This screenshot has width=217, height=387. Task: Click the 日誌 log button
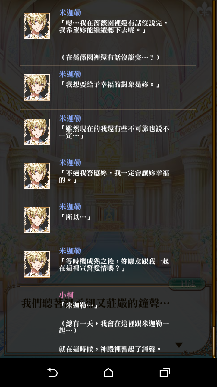point(187,284)
